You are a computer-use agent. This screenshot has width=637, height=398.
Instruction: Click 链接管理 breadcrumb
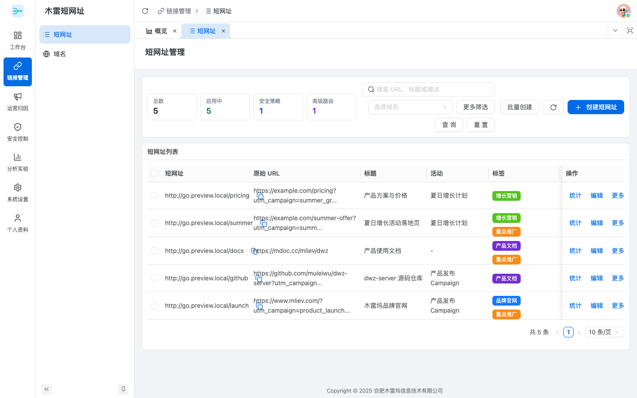[174, 11]
